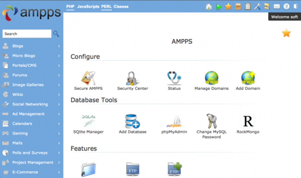
Task: Click the Add Database icon
Action: click(x=132, y=121)
